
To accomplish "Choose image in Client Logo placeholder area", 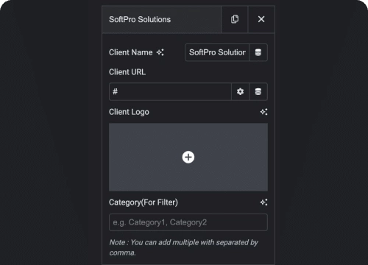I will pos(188,157).
